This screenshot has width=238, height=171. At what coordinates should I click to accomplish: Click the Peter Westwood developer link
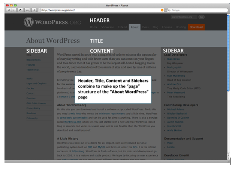[176, 93]
